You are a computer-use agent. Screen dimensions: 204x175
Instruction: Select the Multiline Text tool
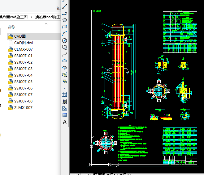pyautogui.click(x=65, y=122)
